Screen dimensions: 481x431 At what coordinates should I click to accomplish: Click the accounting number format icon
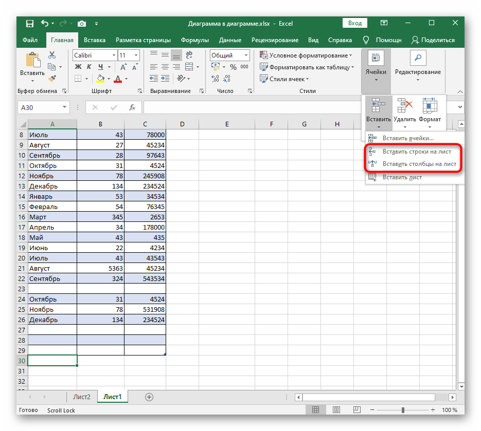[x=216, y=66]
